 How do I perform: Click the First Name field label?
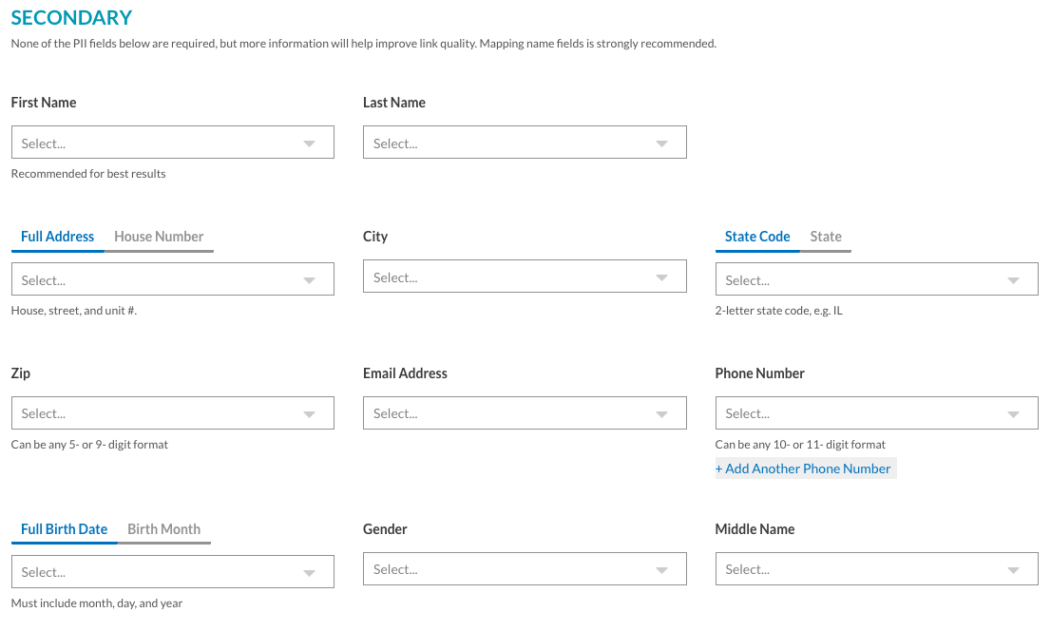click(x=44, y=103)
